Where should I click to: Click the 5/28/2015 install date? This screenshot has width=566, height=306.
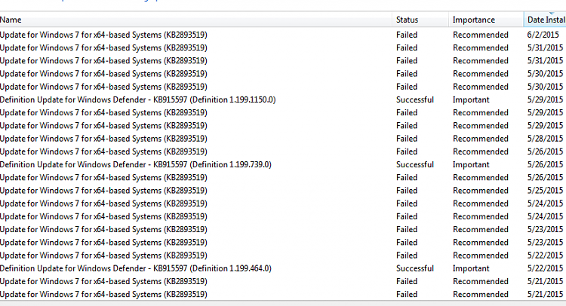[x=545, y=139]
